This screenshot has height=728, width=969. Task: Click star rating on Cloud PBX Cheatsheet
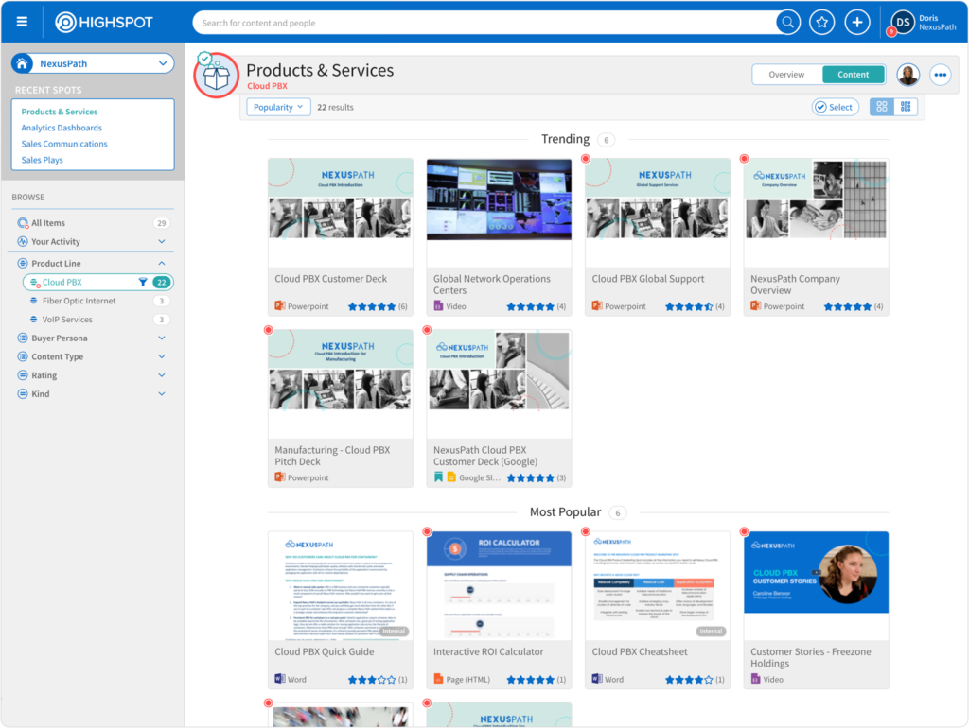689,679
